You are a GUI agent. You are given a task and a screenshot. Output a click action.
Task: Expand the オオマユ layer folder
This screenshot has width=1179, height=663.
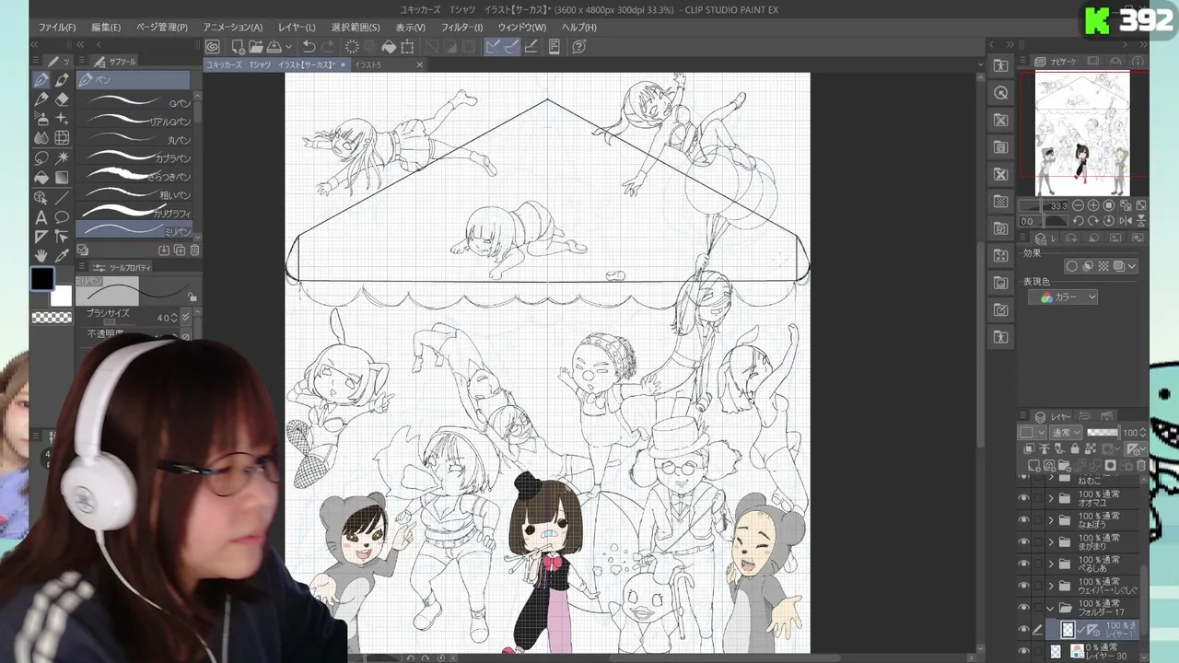(x=1051, y=498)
